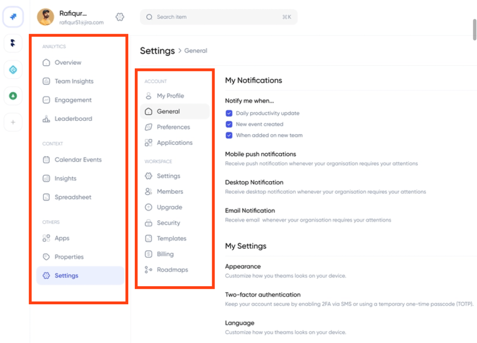
Task: Click the Roadmaps icon in the settings menu
Action: [x=148, y=270]
